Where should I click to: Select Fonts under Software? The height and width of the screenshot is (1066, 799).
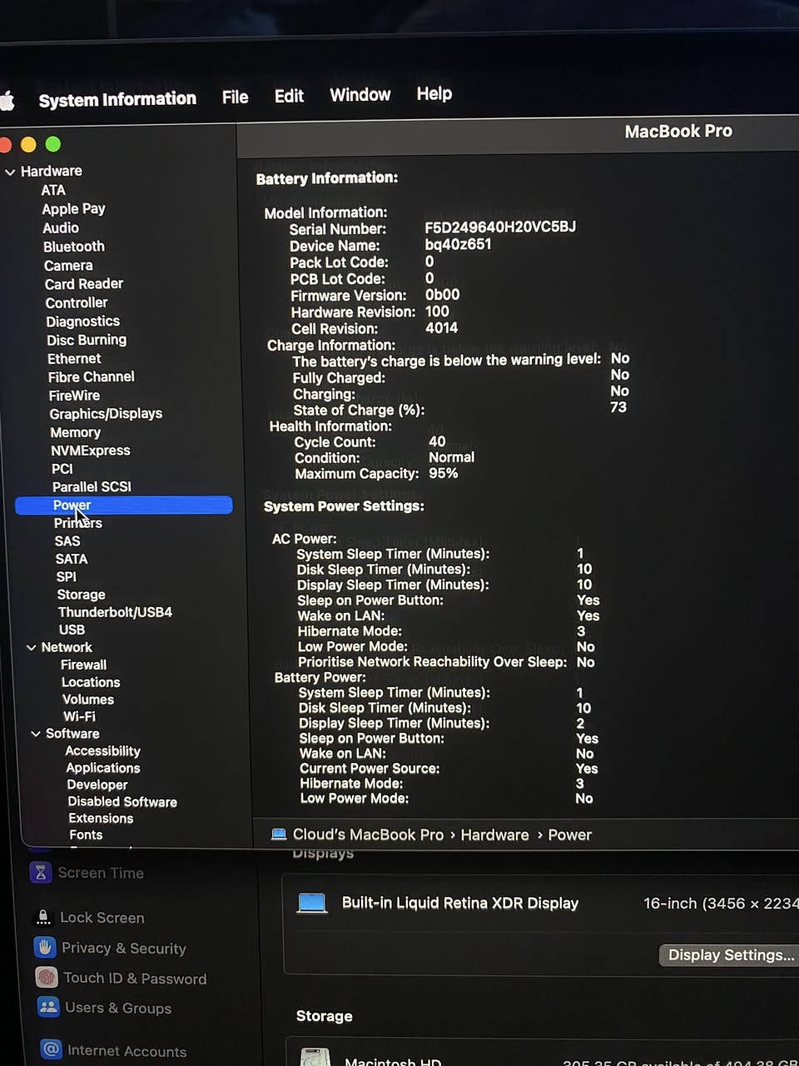click(x=86, y=834)
